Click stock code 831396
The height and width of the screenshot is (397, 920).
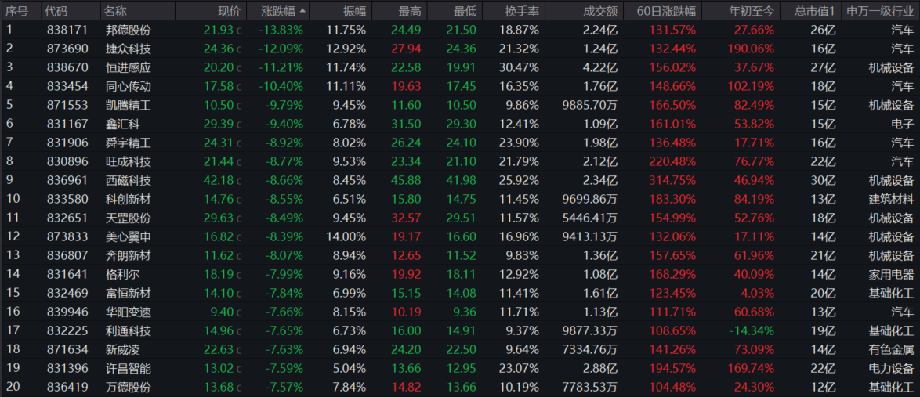click(x=67, y=368)
